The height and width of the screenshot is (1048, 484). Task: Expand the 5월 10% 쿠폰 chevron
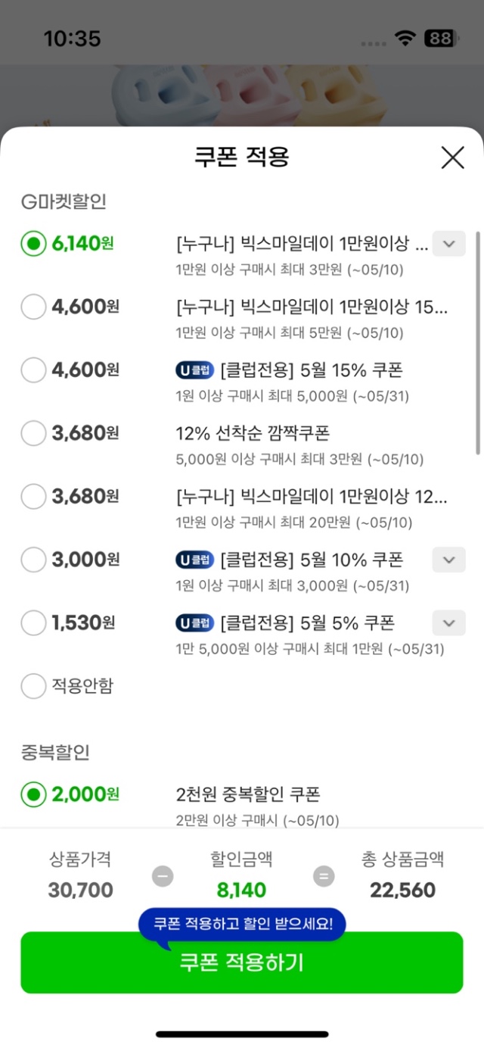[x=448, y=560]
